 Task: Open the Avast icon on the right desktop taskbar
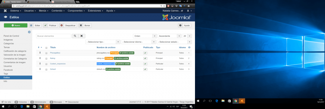pyautogui.click(x=242, y=101)
